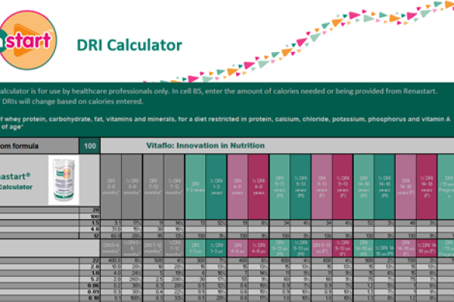Select the '% DRI 1-3 yo' sub-header cell

point(216,248)
